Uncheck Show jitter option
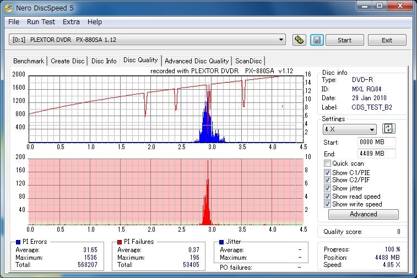 point(328,188)
